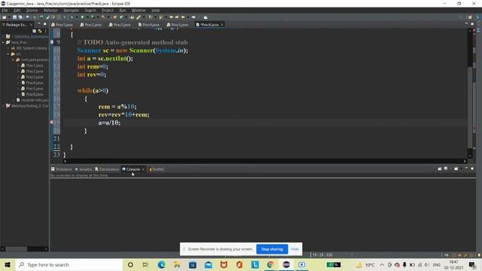
Task: Switch to the Prac2.java editor tab
Action: coord(91,25)
